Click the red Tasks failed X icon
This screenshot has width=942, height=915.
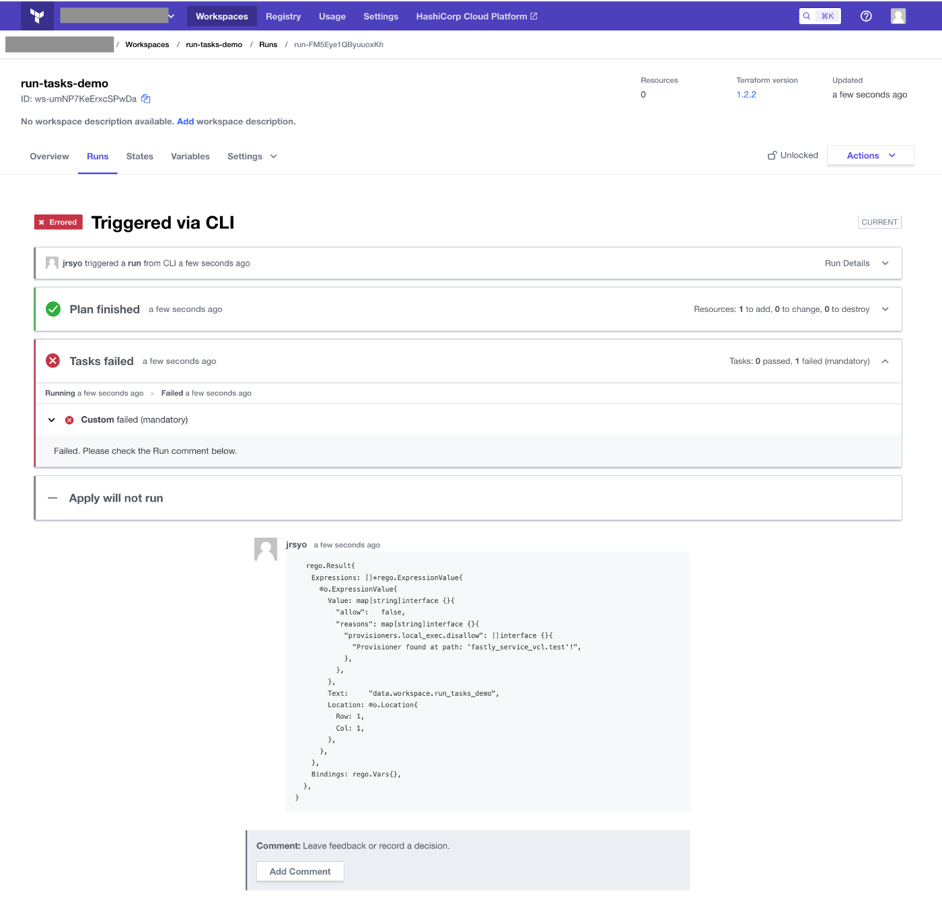click(x=53, y=361)
